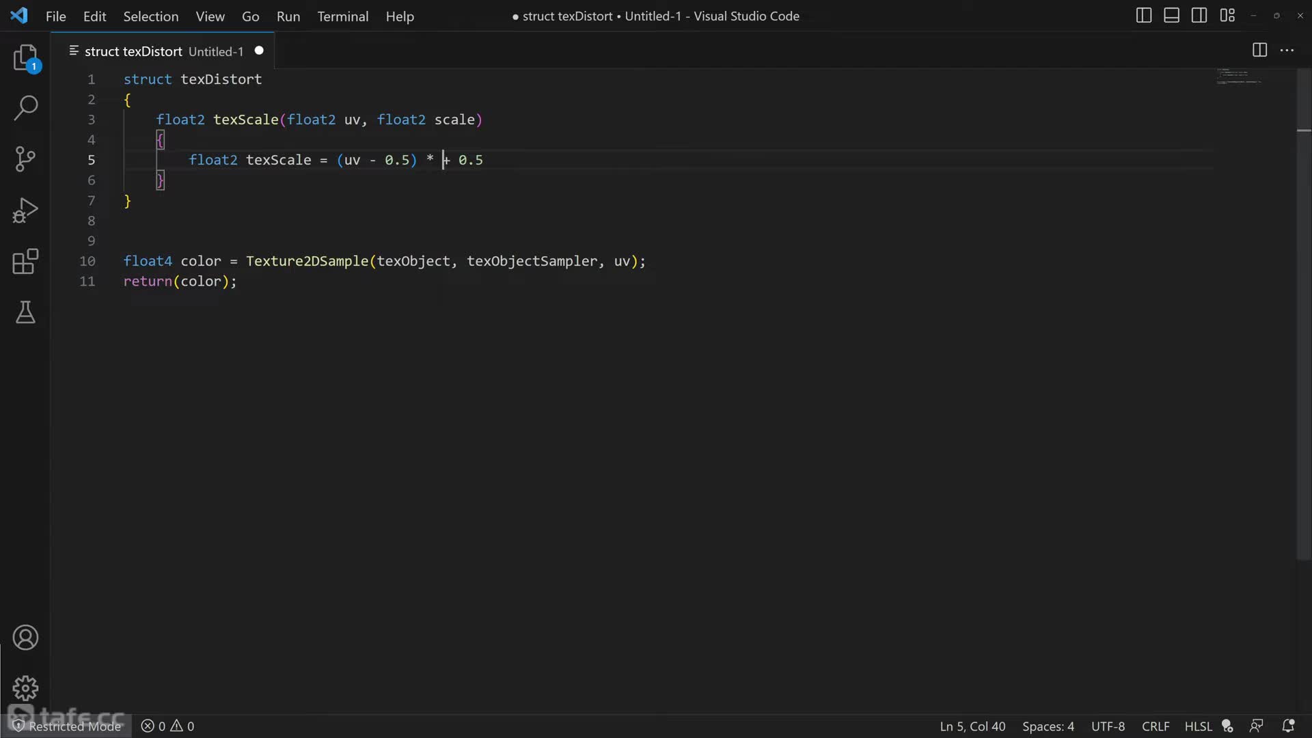Change language mode via HLSL
The height and width of the screenshot is (738, 1312).
(1198, 726)
